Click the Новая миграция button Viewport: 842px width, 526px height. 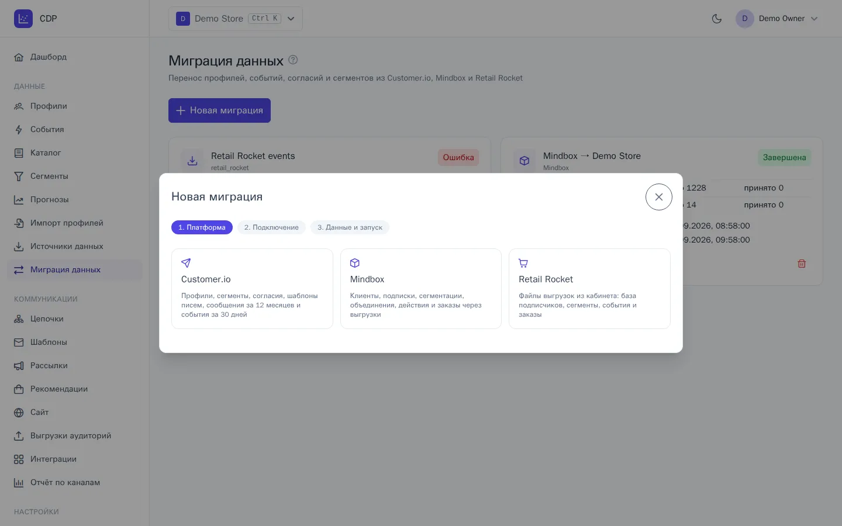pyautogui.click(x=219, y=110)
